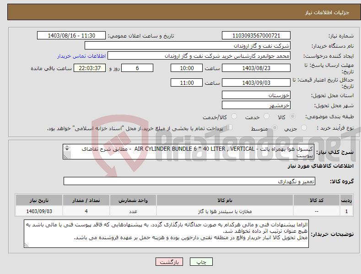This screenshot has width=361, height=274.
Task: Click the remaining days field showing 6
Action: (x=137, y=68)
